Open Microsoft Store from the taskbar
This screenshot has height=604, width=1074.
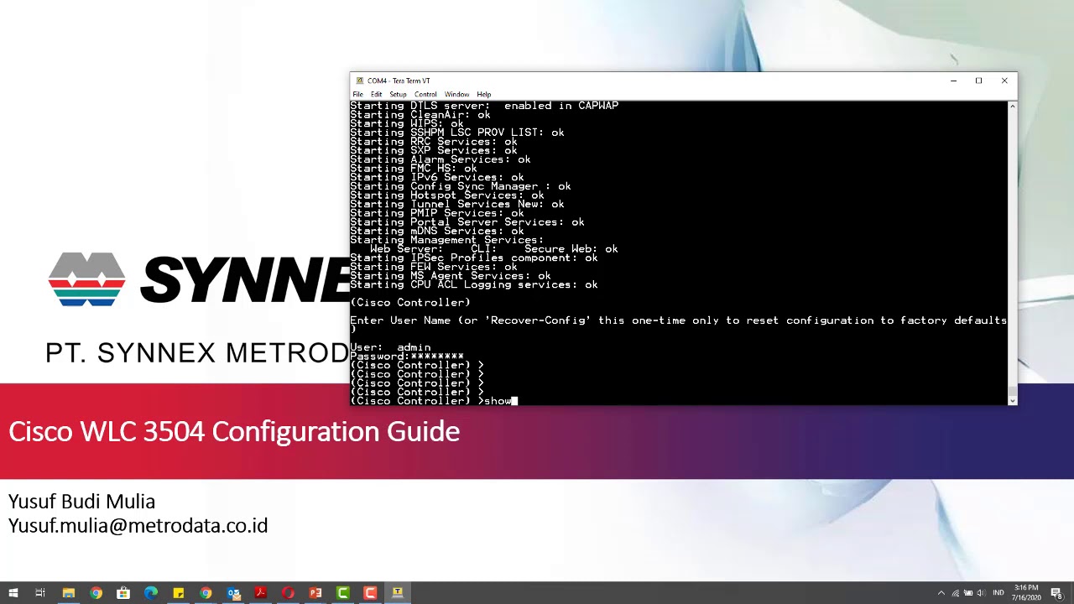(123, 593)
